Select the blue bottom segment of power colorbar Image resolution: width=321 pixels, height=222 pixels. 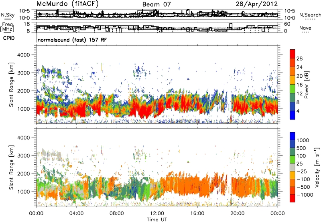(293, 115)
